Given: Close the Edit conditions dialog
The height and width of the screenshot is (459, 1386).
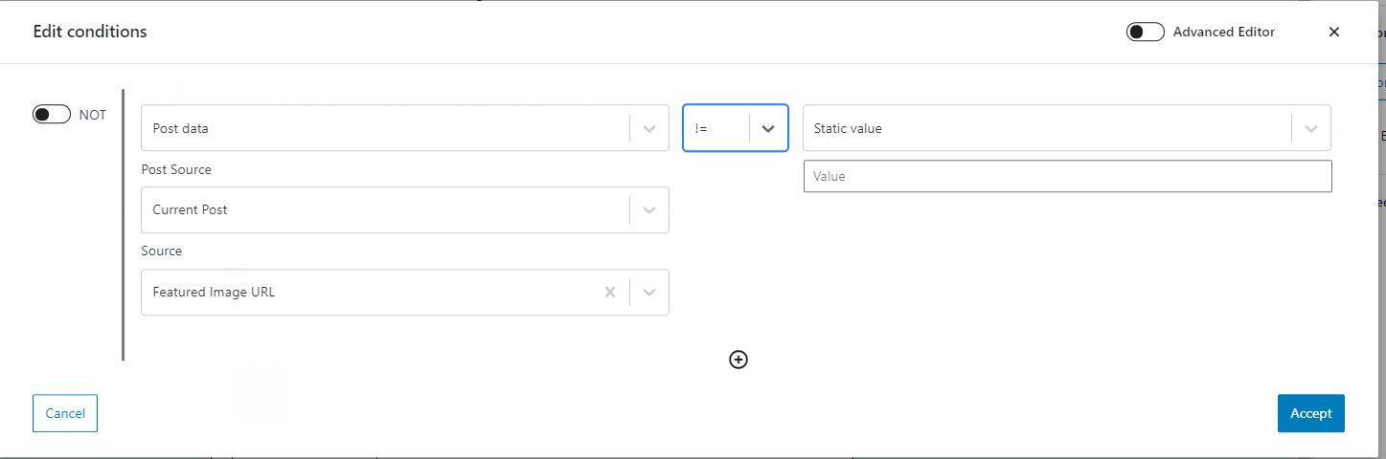Looking at the screenshot, I should click(1333, 32).
